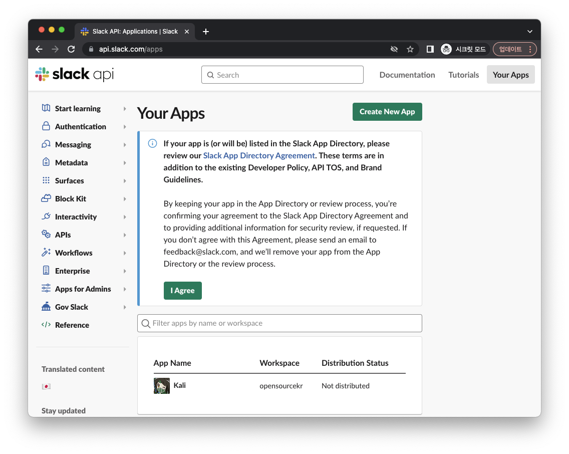This screenshot has height=454, width=569.
Task: Expand the Interactivity section arrow
Action: coord(124,217)
